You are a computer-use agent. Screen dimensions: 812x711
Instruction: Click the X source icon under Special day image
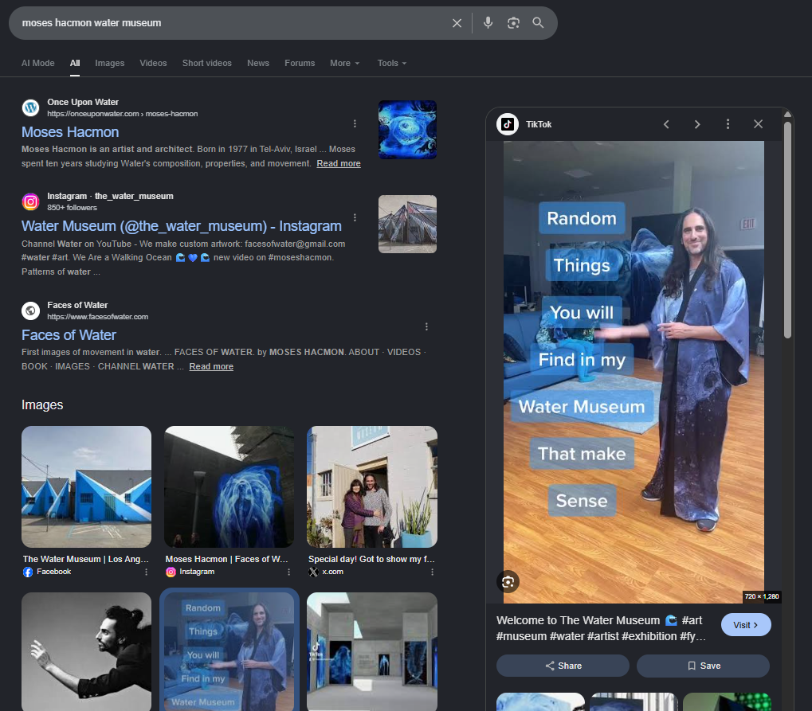coord(313,572)
